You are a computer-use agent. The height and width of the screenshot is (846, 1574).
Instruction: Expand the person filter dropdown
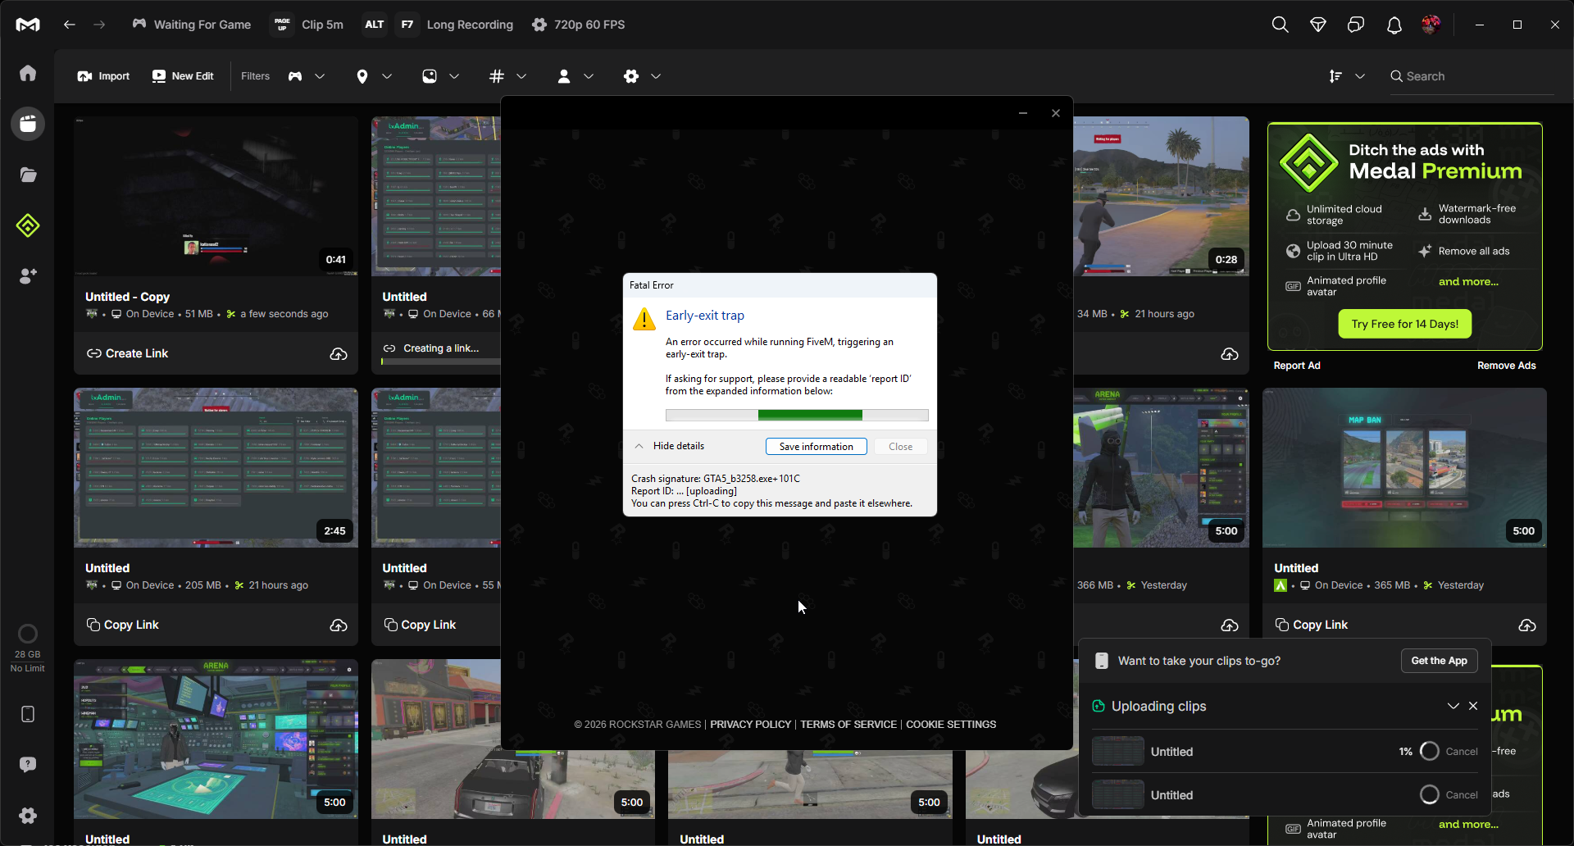575,76
